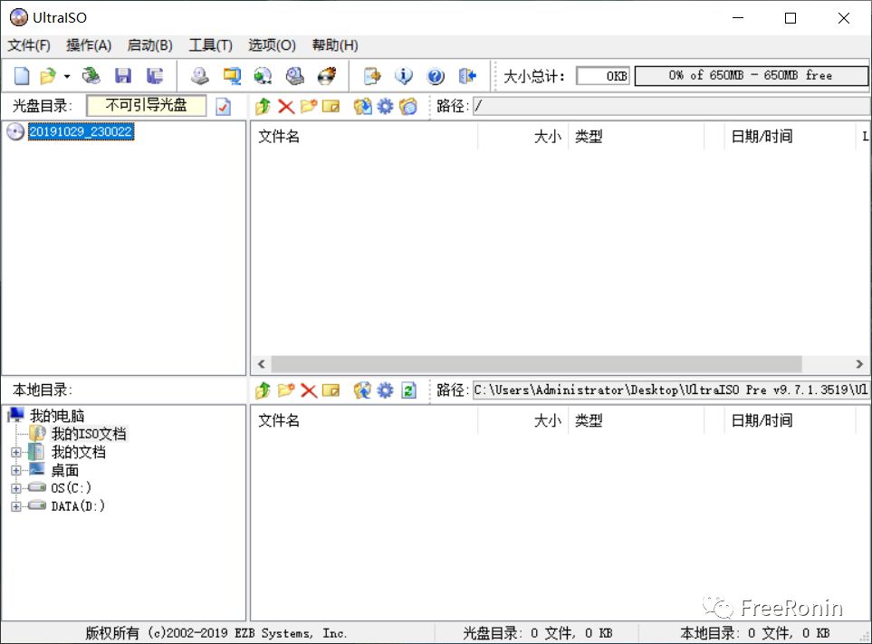Click the disc path field showing /
Screen dimensions: 872x644
[672, 106]
